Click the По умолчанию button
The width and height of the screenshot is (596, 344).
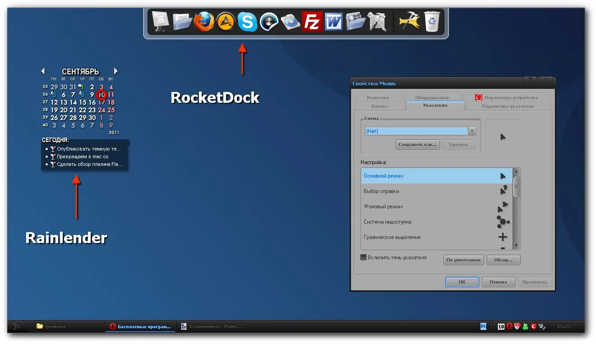[x=464, y=260]
